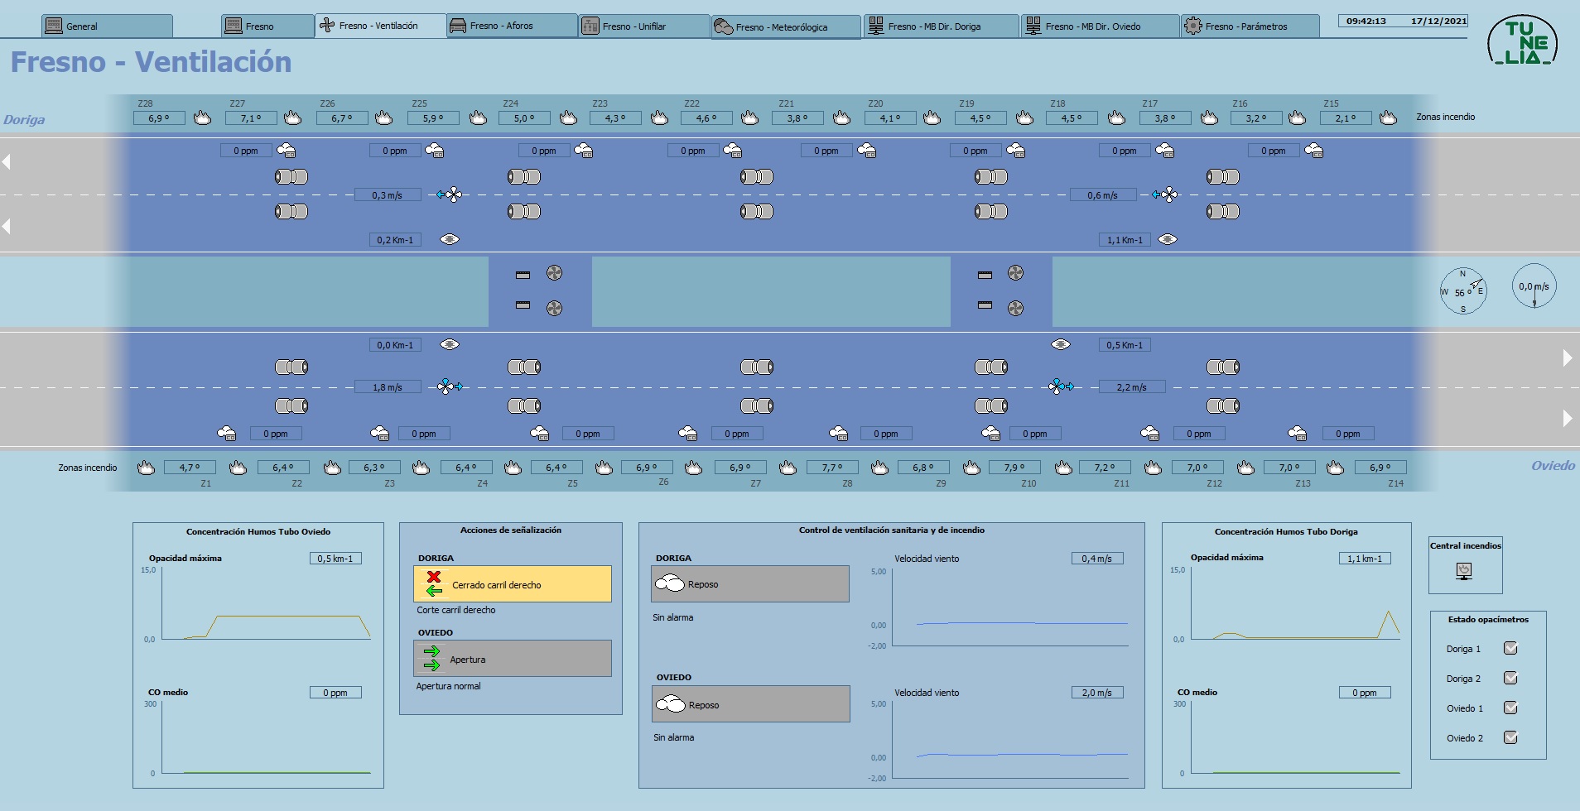The image size is (1580, 811).
Task: Open the Fresno - Unifilar tab
Action: pyautogui.click(x=644, y=26)
